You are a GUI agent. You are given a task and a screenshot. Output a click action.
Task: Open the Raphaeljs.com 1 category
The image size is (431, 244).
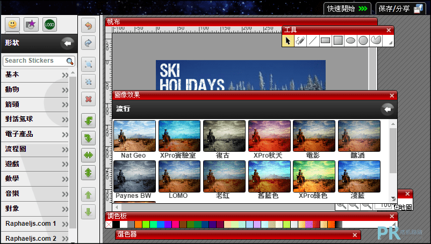[35, 224]
